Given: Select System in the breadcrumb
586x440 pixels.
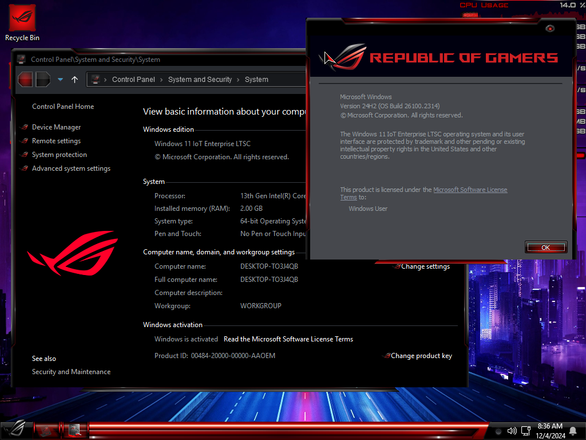Looking at the screenshot, I should coord(256,79).
